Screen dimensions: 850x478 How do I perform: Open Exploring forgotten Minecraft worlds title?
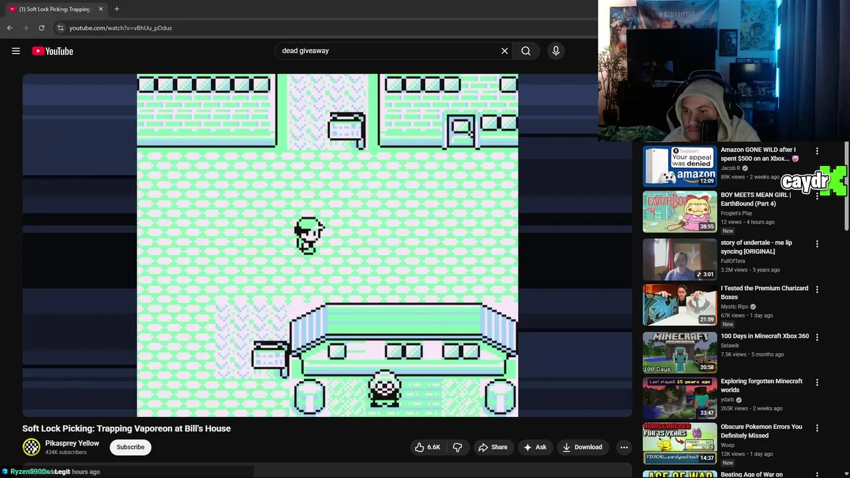762,386
